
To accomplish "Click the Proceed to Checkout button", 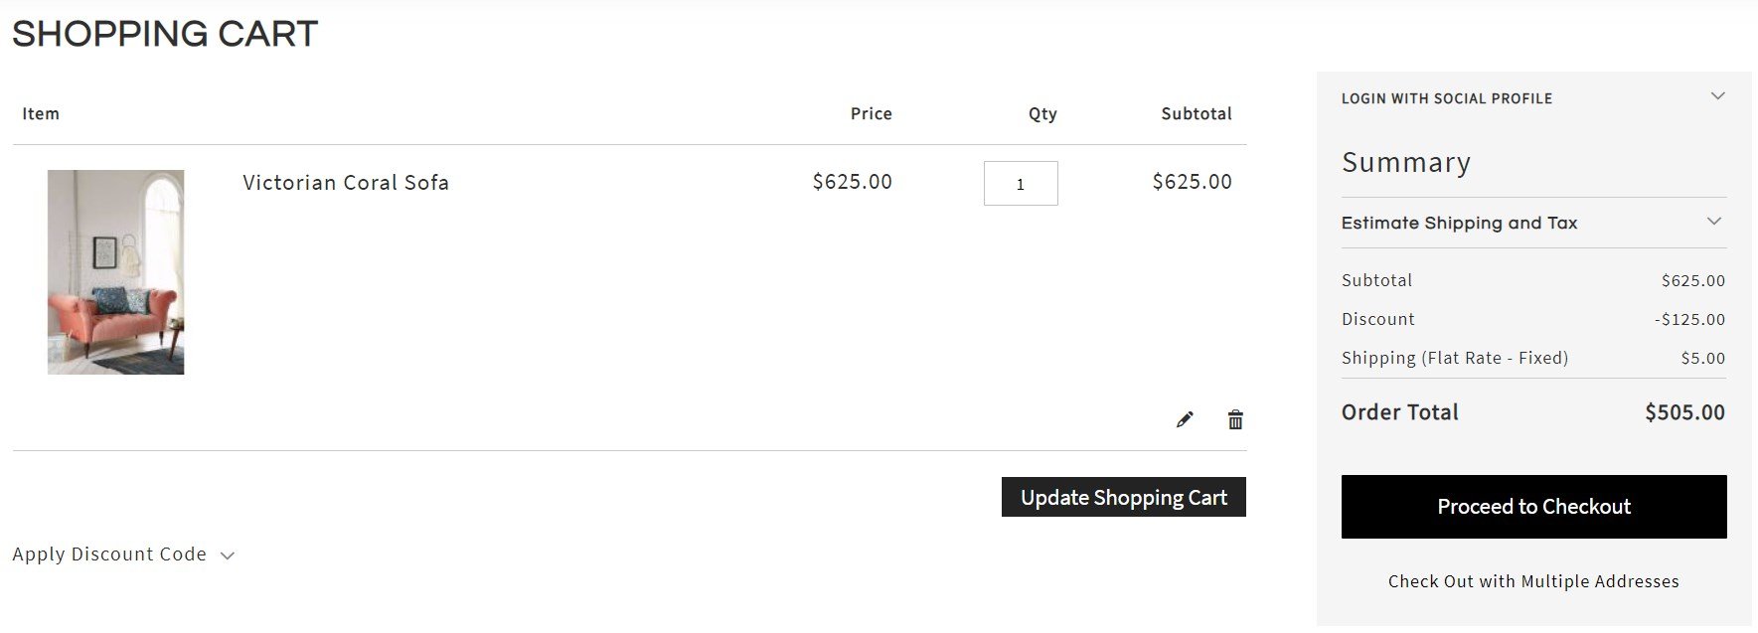I will pos(1533,507).
